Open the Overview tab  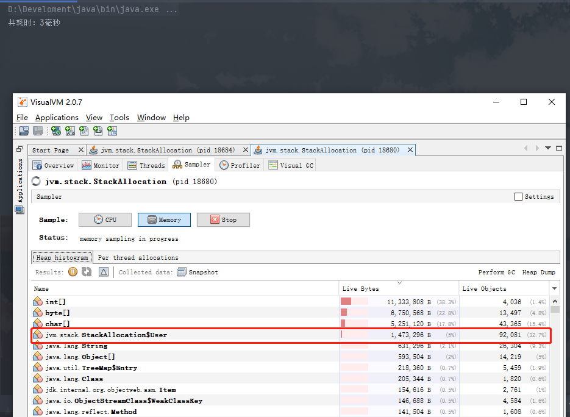[54, 165]
